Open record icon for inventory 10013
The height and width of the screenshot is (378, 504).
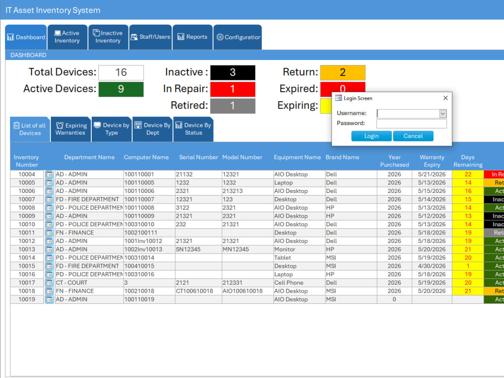coord(49,249)
